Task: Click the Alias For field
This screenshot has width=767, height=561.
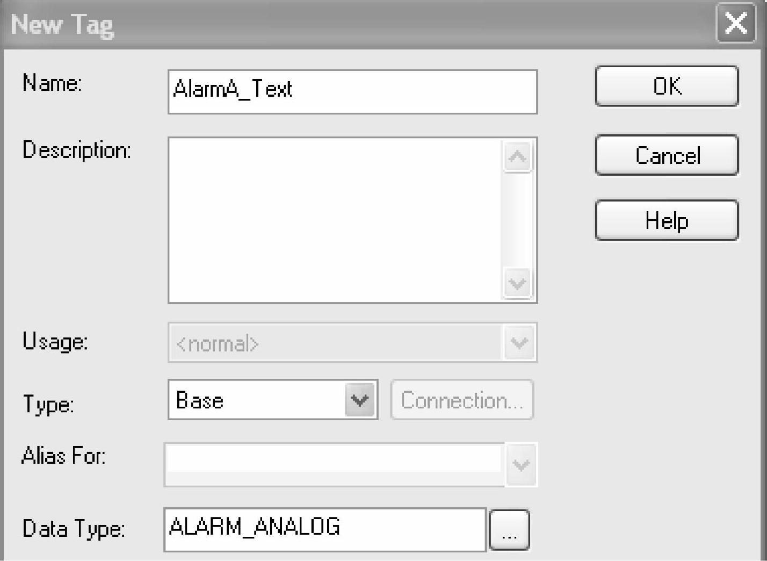Action: (x=333, y=464)
